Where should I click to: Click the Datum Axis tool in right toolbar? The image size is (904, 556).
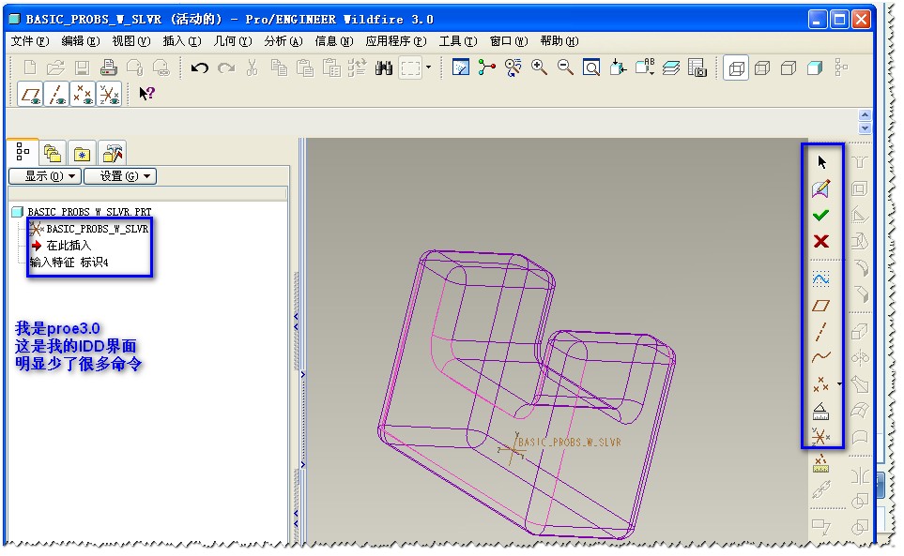pyautogui.click(x=821, y=332)
